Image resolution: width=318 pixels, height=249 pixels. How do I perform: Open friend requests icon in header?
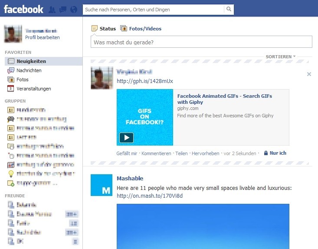click(x=52, y=10)
